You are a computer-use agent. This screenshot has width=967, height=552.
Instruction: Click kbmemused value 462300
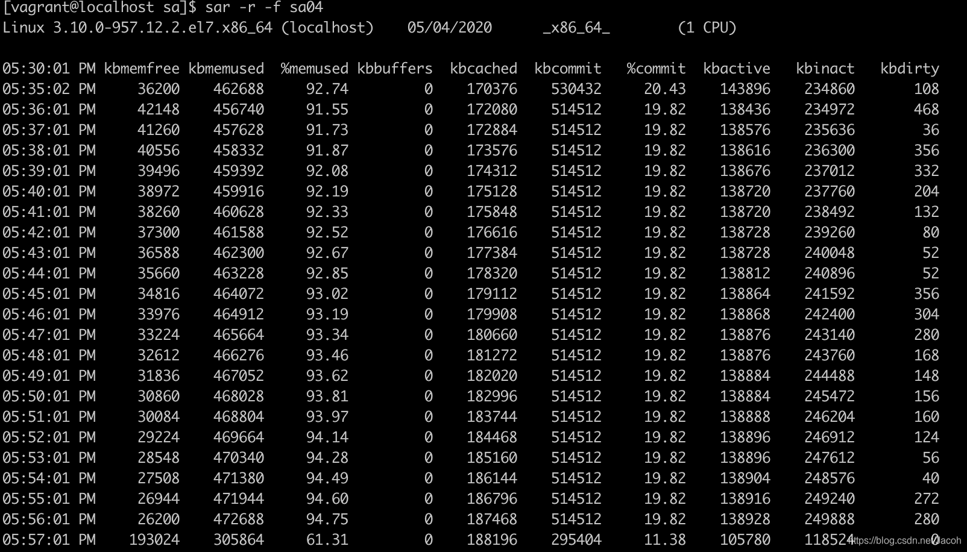click(239, 253)
